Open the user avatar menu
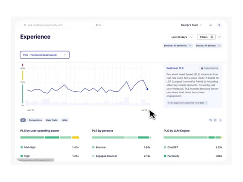 pyautogui.click(x=219, y=25)
